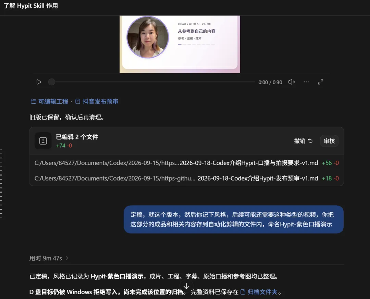Jump to bottom with the down-arrow button

186,286
